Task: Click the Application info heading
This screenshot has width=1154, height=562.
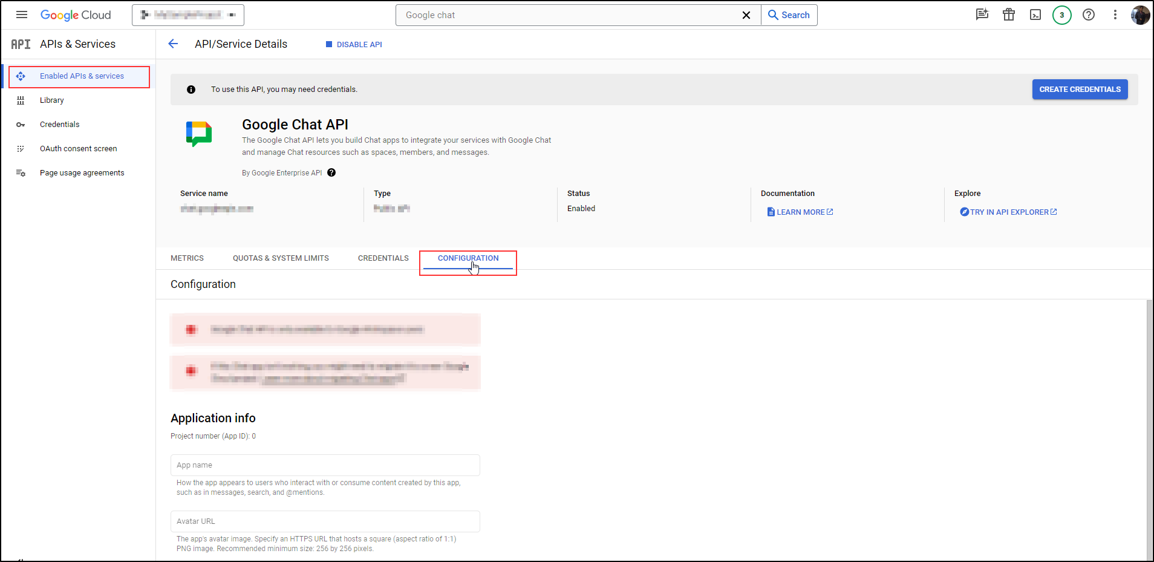Action: click(x=213, y=418)
